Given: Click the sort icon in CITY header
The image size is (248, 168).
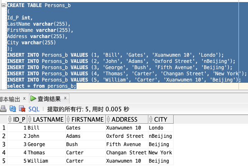Looking at the screenshot, I should [151, 120].
